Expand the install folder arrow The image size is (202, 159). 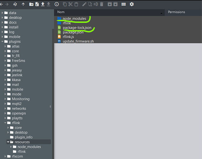coord(2,27)
